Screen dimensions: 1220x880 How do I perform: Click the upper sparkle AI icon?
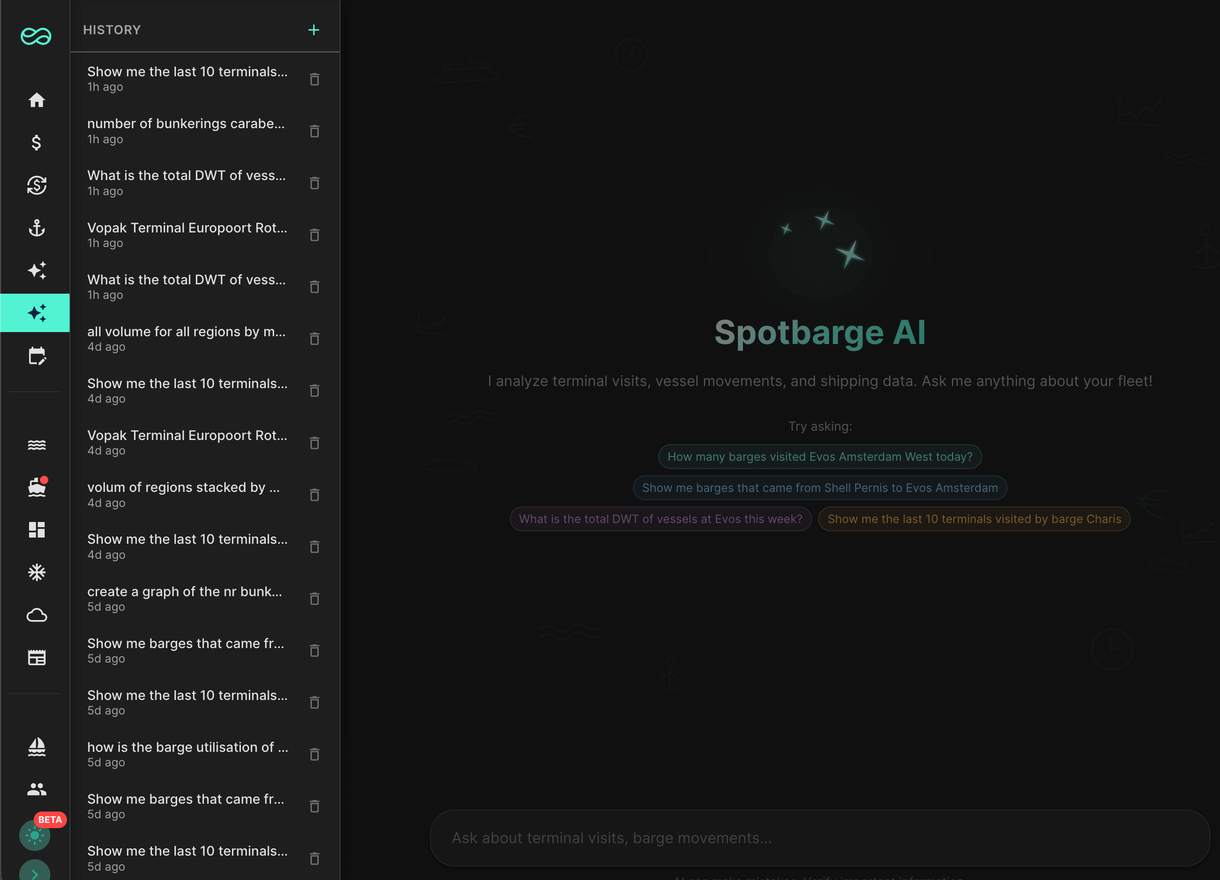pyautogui.click(x=36, y=270)
